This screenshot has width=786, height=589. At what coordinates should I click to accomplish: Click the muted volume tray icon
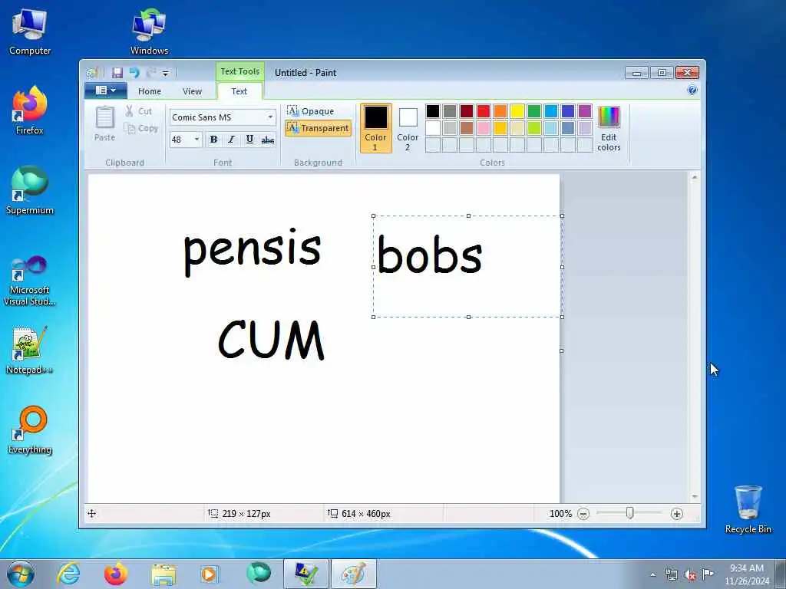[x=690, y=574]
